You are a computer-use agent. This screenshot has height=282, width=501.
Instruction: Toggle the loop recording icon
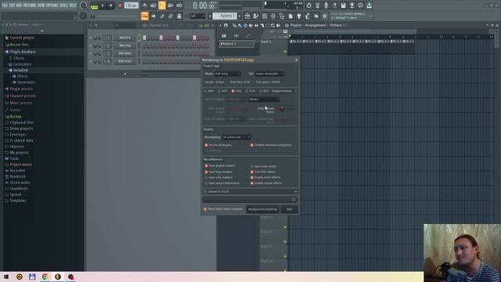tap(179, 5)
